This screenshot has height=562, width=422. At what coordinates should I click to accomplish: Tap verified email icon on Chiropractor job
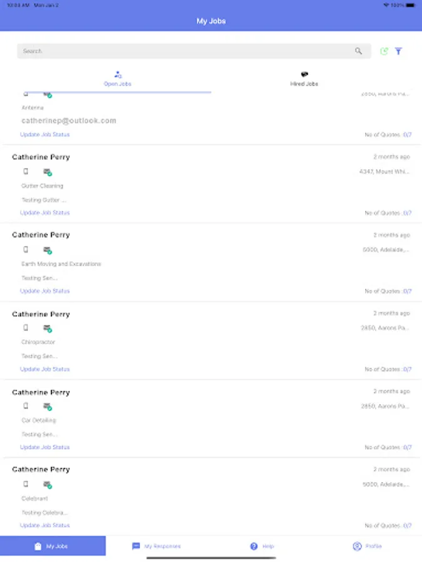pyautogui.click(x=48, y=328)
